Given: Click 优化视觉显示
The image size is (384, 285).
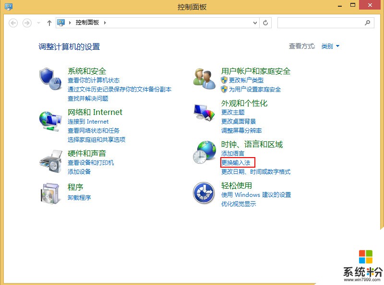Looking at the screenshot, I should pos(239,204).
